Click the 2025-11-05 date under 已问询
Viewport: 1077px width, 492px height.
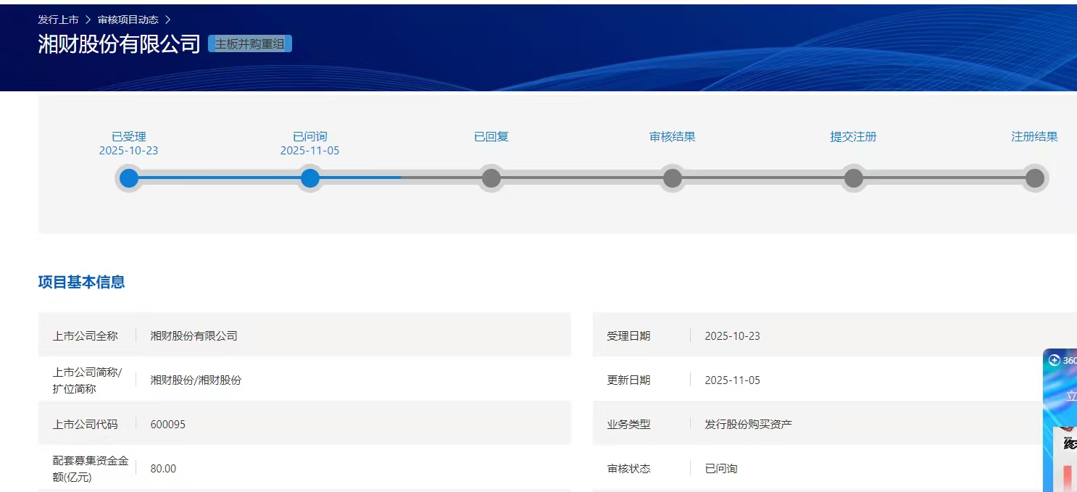(x=310, y=151)
